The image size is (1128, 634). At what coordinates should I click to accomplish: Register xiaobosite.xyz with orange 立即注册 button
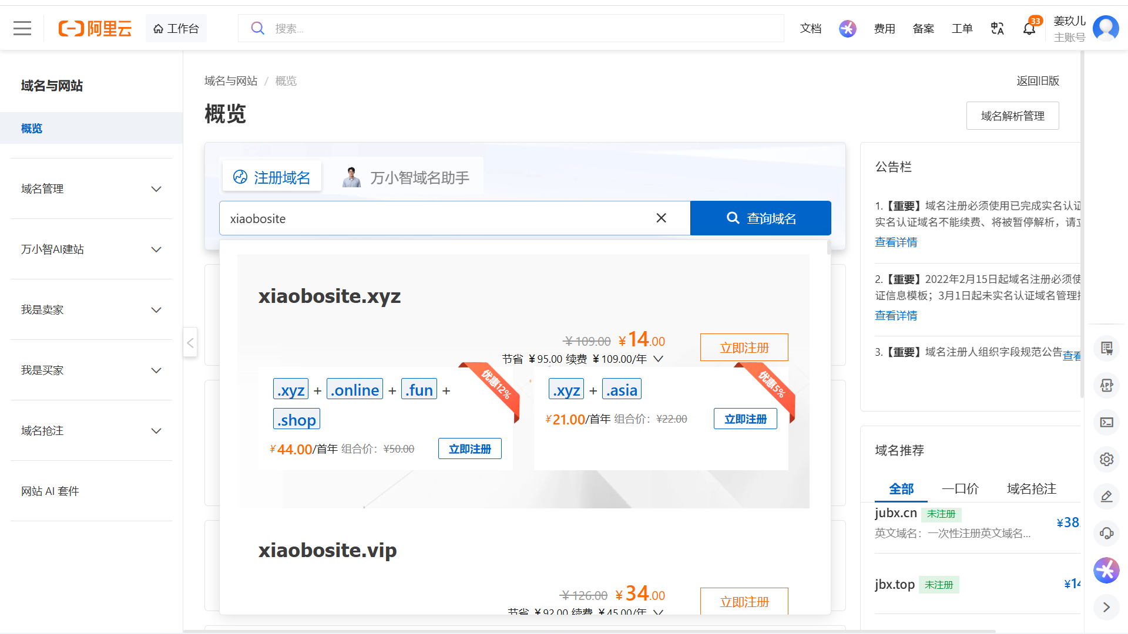tap(744, 348)
